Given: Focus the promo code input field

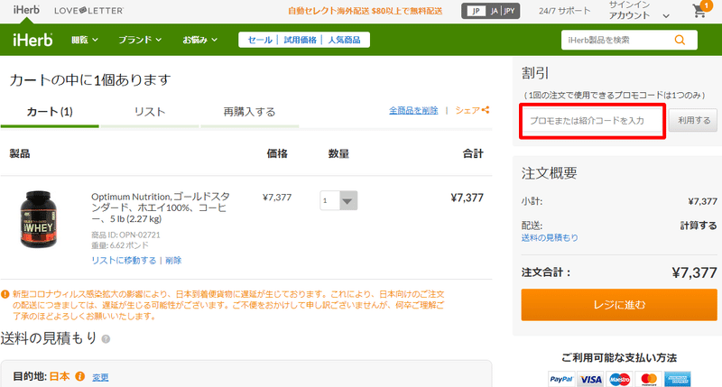Looking at the screenshot, I should (592, 121).
